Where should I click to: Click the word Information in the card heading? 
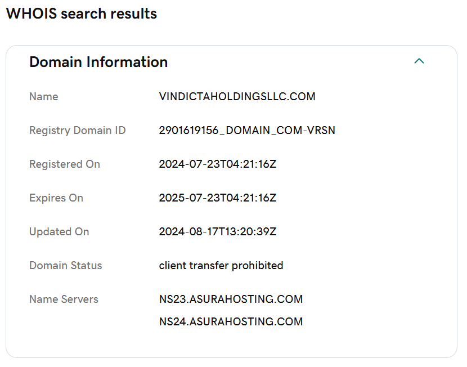pos(127,62)
